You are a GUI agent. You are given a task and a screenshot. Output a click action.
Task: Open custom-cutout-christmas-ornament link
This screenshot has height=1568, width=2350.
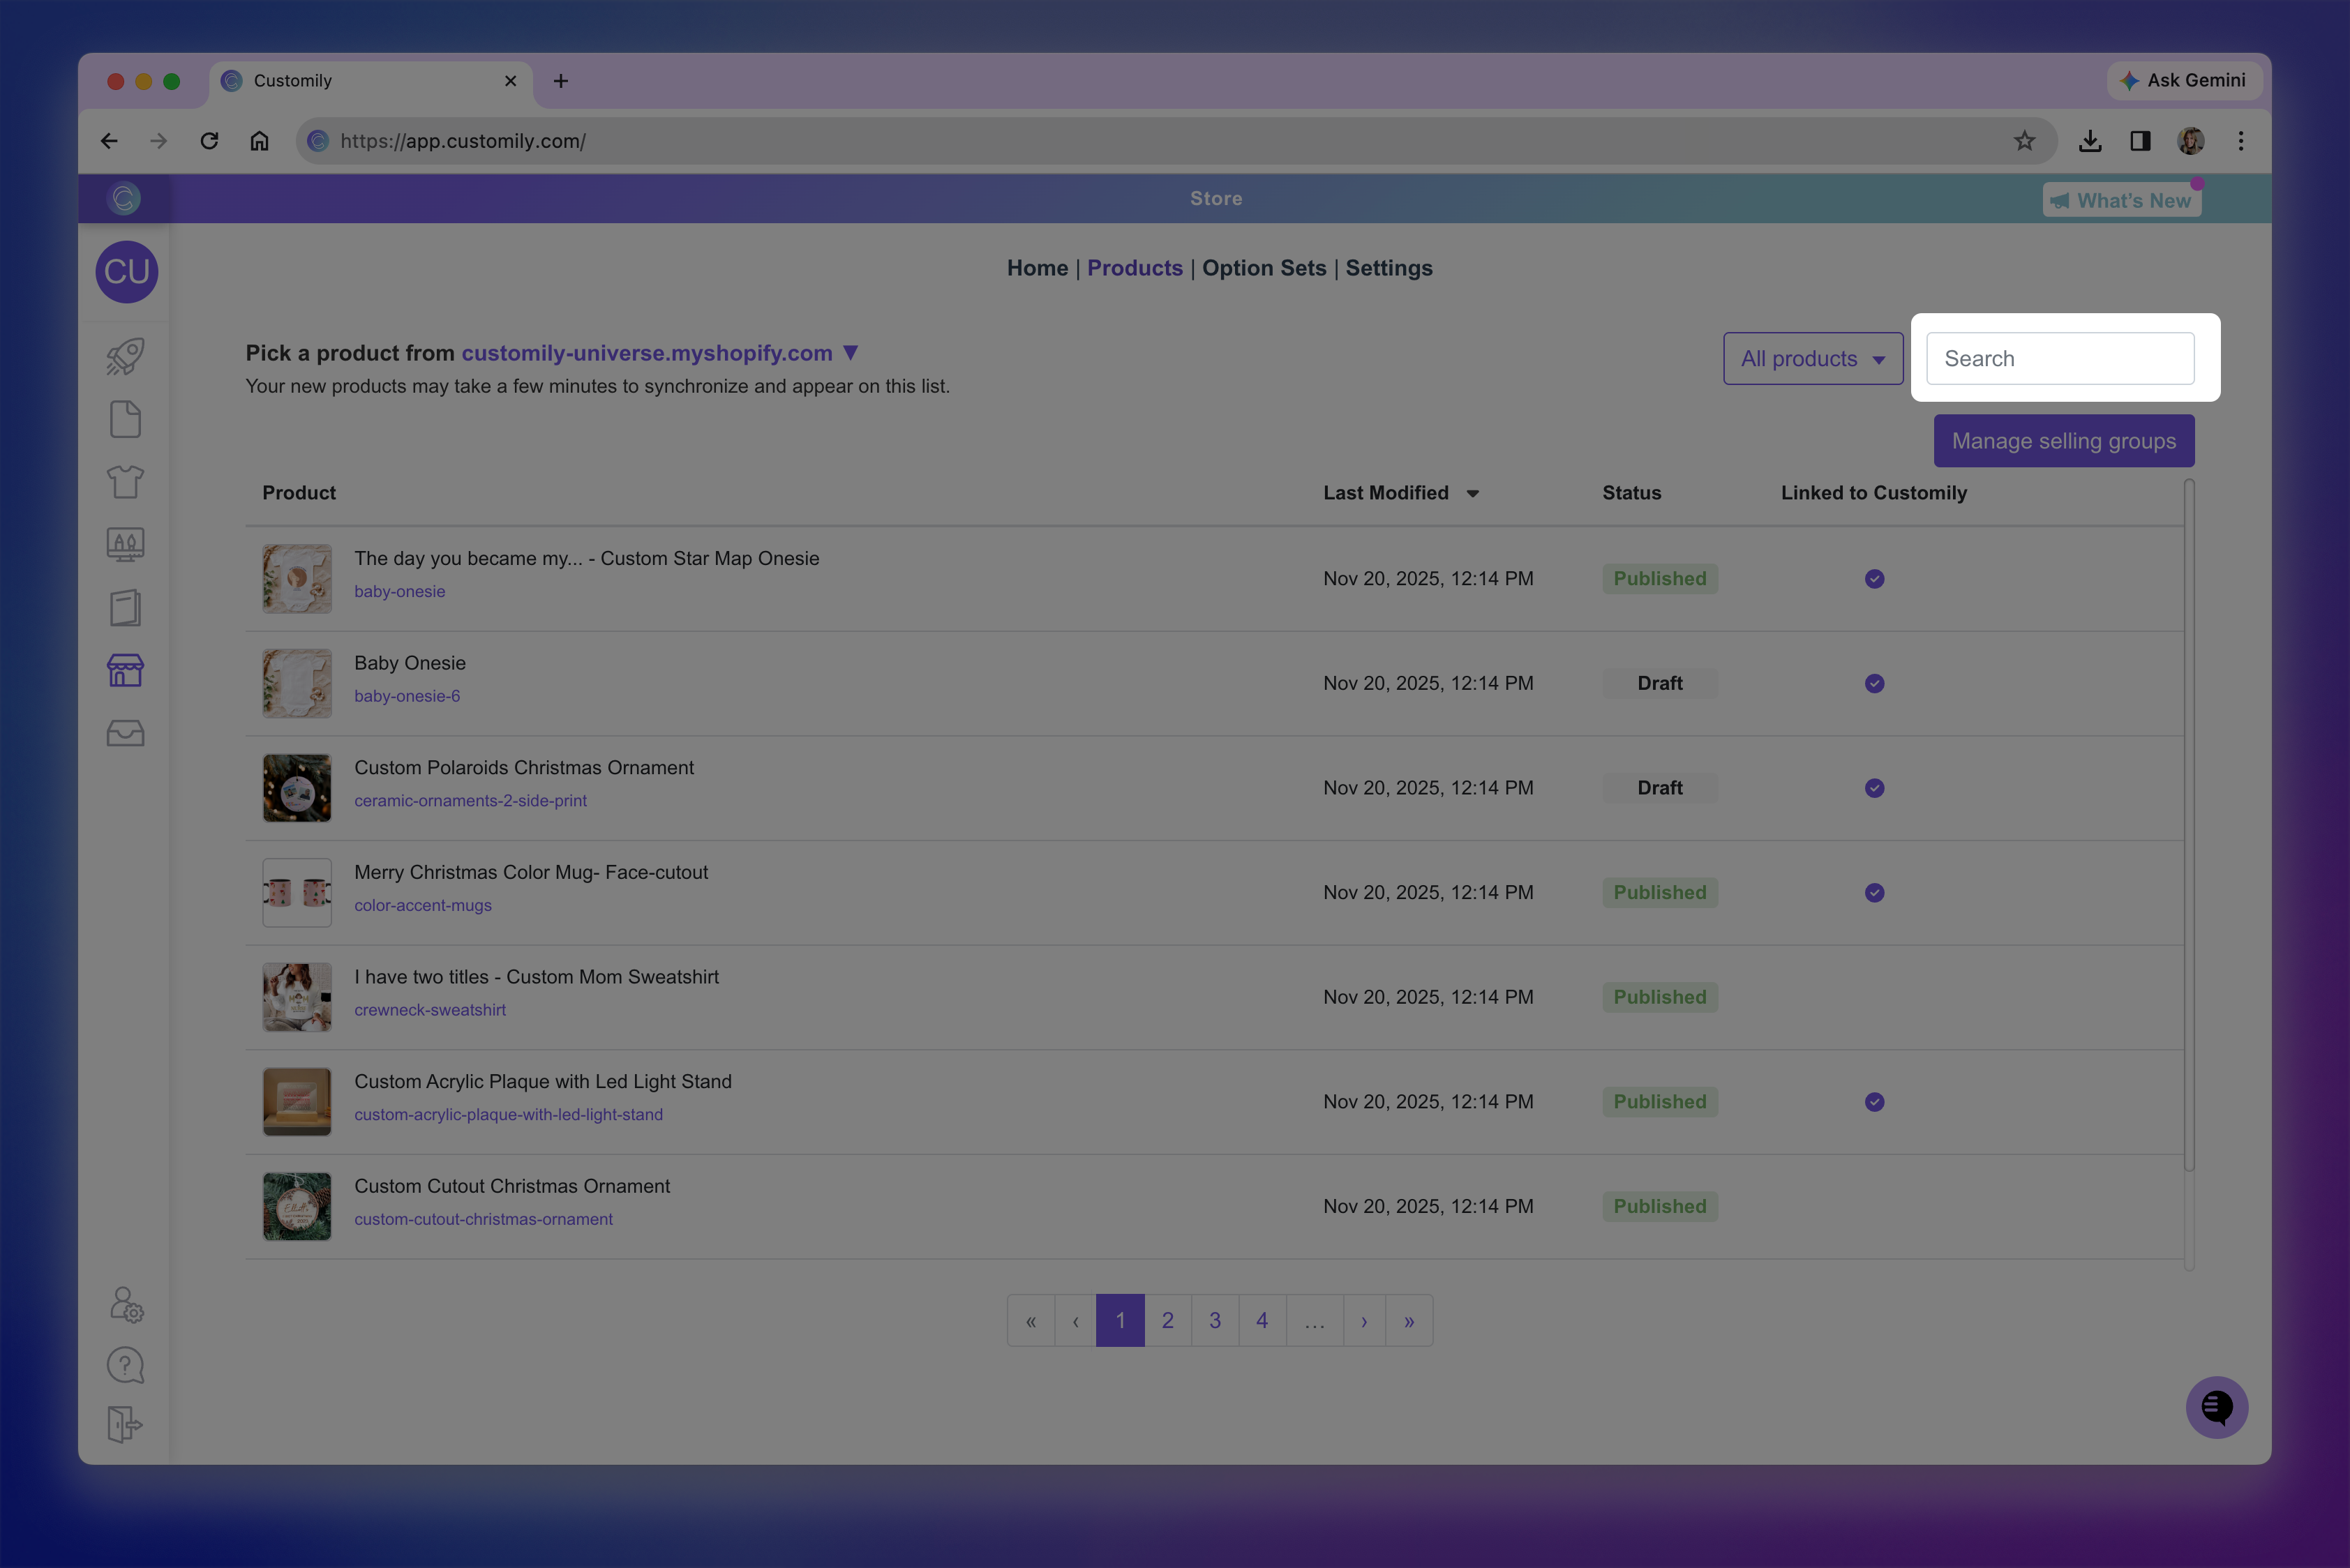click(484, 1220)
